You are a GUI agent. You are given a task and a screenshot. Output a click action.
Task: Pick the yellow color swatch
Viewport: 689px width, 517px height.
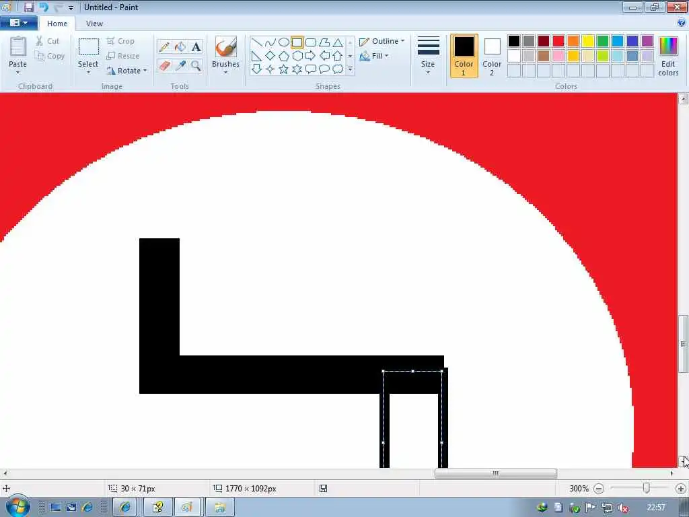(588, 41)
